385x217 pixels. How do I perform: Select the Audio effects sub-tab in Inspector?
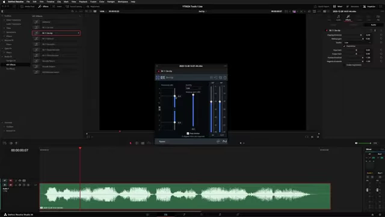pyautogui.click(x=373, y=25)
